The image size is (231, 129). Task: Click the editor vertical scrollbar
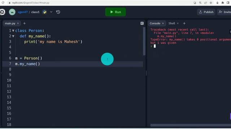(x=144, y=42)
